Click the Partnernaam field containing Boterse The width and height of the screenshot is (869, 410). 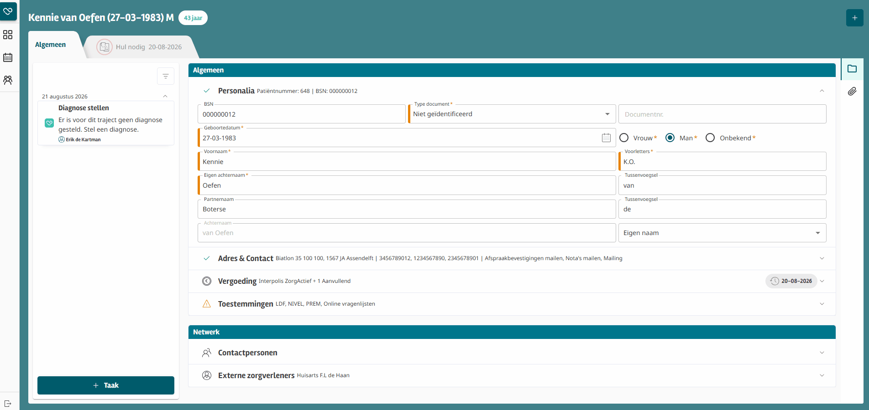[x=407, y=209]
